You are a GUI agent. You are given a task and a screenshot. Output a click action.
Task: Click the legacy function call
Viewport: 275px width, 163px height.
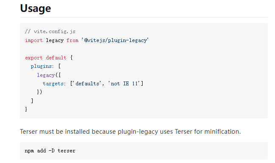(x=46, y=75)
